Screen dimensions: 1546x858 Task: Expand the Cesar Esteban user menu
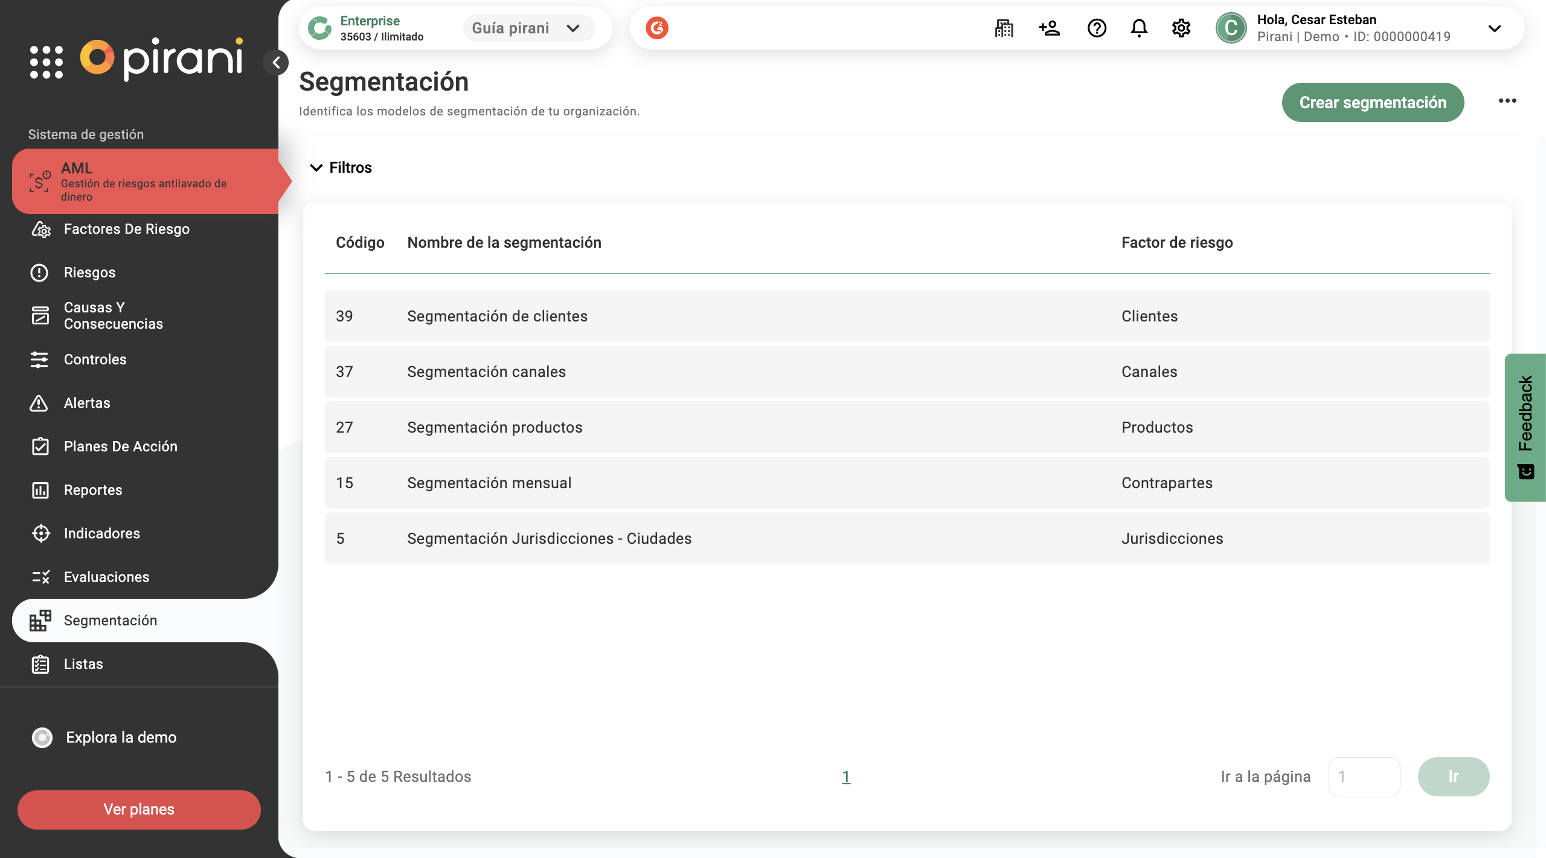click(x=1494, y=28)
